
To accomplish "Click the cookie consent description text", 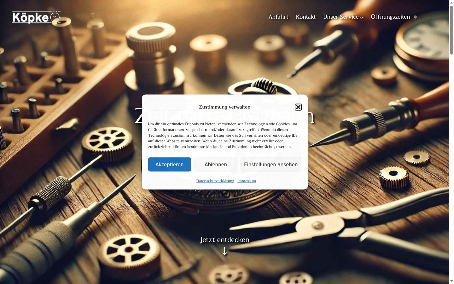I will [x=223, y=135].
